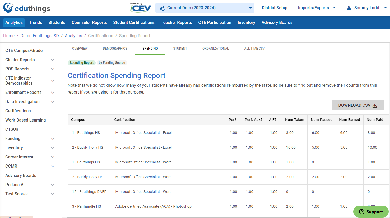Click the Download CSV button

[x=358, y=105]
